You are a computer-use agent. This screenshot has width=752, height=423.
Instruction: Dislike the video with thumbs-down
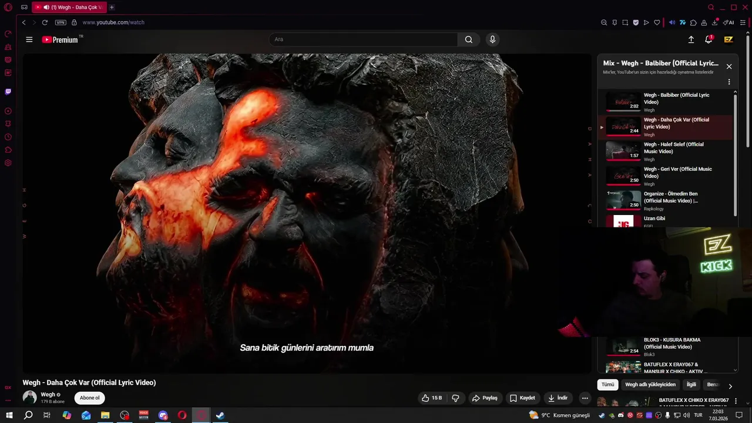pos(455,398)
